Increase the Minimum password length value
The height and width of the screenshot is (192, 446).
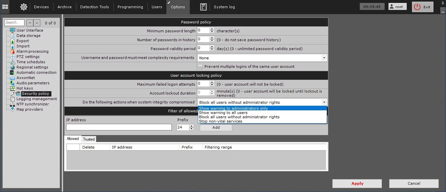[212, 29]
